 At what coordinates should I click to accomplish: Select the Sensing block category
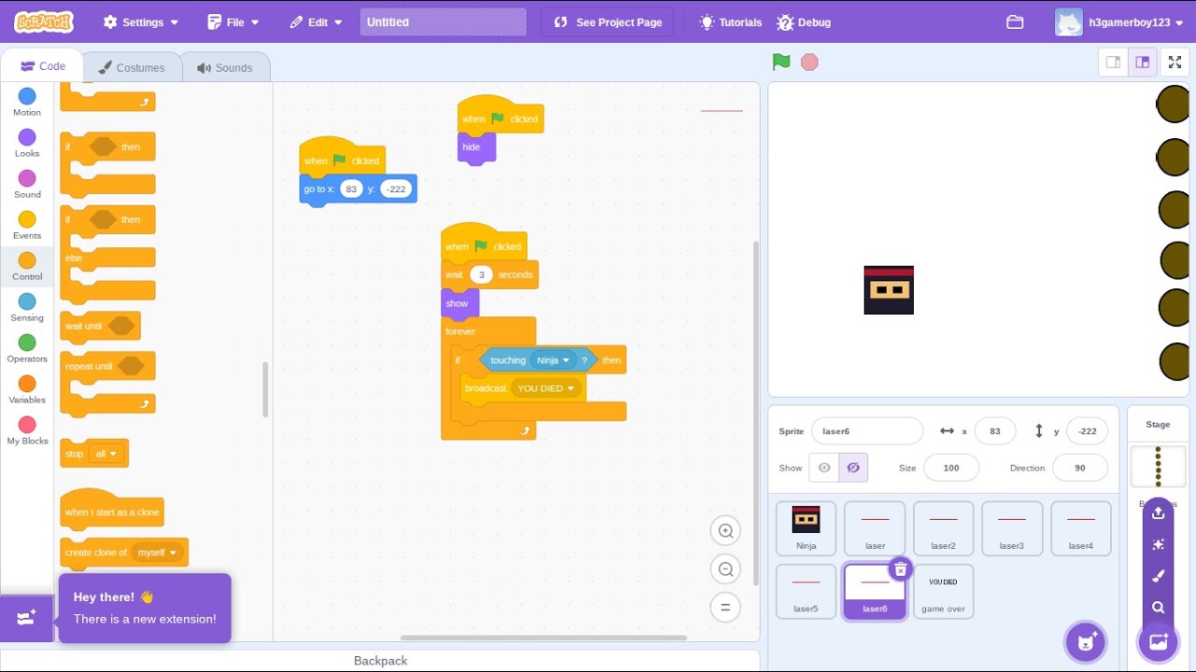(x=27, y=307)
